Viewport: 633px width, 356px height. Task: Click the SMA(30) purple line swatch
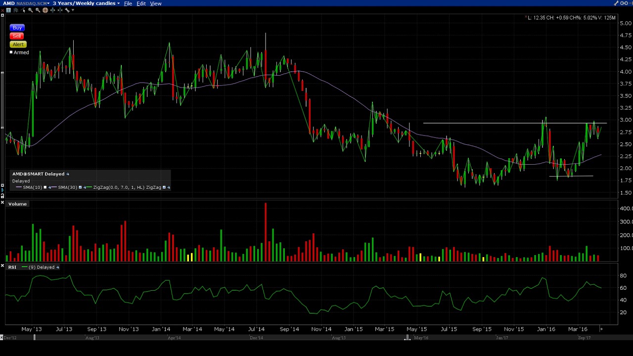(x=54, y=187)
